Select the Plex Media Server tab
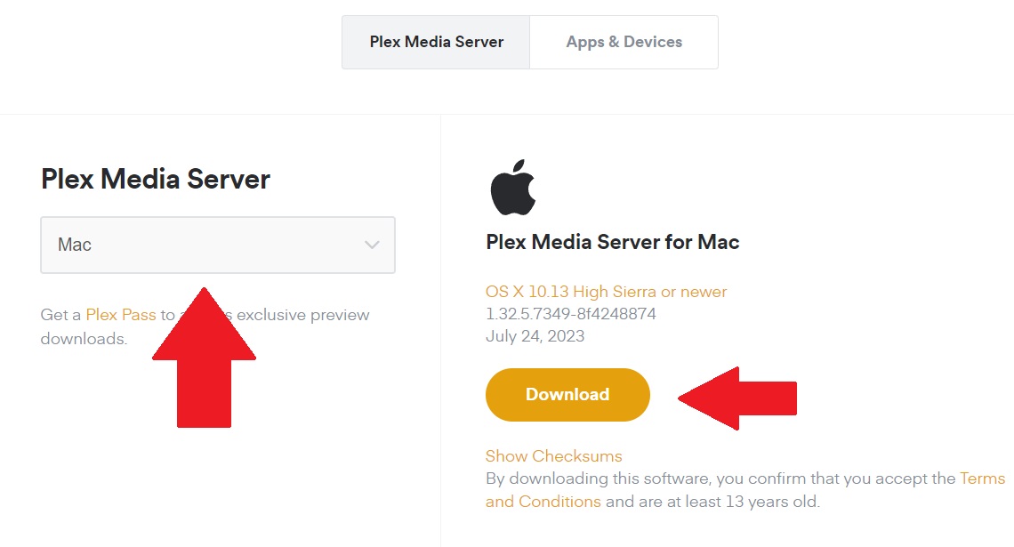 [x=435, y=42]
